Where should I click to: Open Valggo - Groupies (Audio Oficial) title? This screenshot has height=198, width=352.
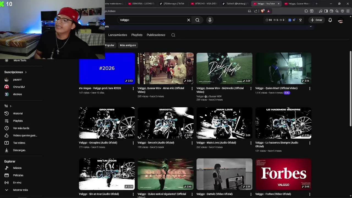click(98, 143)
